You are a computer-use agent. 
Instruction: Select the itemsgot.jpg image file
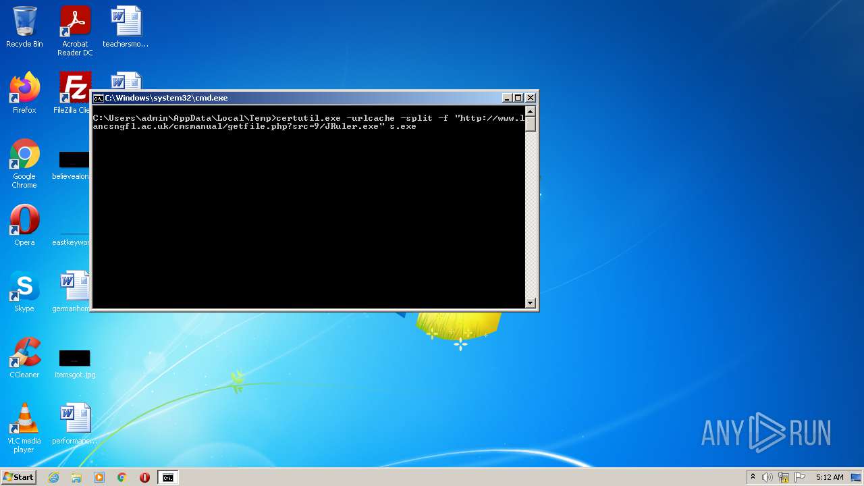pyautogui.click(x=75, y=364)
